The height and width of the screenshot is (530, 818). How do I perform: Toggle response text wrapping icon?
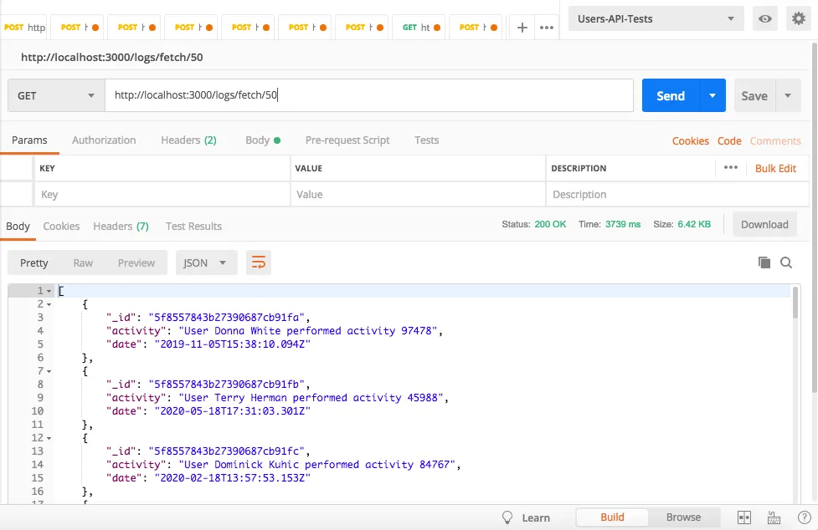(x=258, y=262)
